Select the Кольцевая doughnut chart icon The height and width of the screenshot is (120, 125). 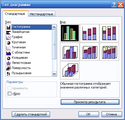tap(9, 58)
